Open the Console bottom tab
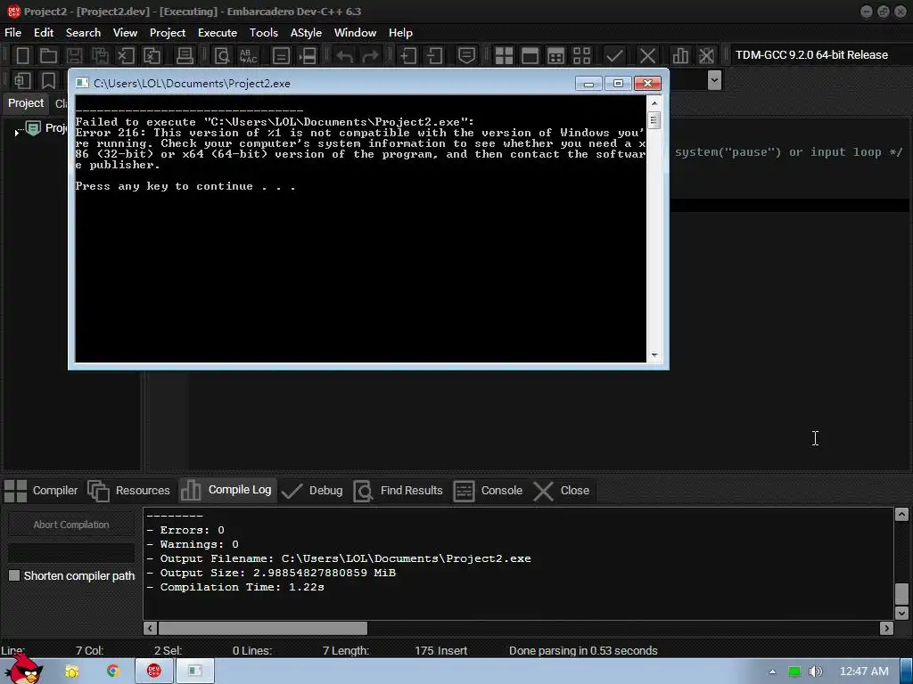This screenshot has height=684, width=913. click(x=488, y=491)
